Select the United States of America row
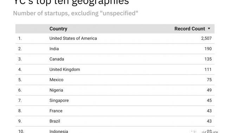The height and width of the screenshot is (133, 225). point(115,38)
